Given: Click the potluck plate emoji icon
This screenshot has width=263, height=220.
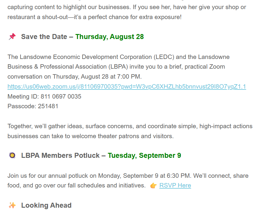Looking at the screenshot, I should point(12,155).
